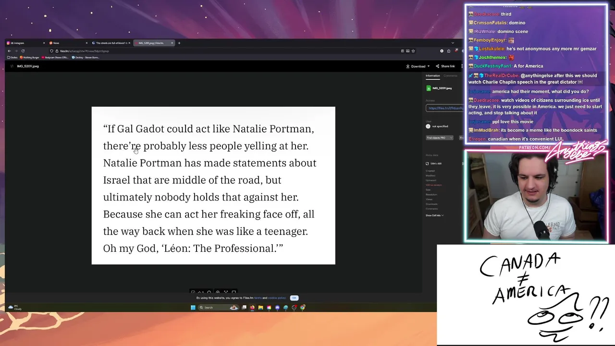
Task: Open the 'The streets are full of blood' tab
Action: click(x=111, y=43)
